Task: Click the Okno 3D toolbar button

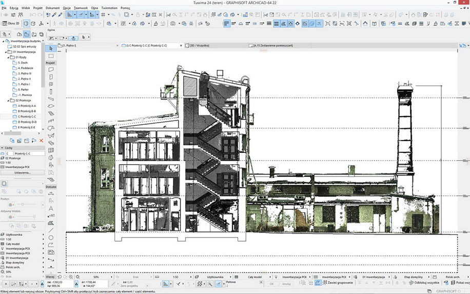Action: tap(11, 23)
